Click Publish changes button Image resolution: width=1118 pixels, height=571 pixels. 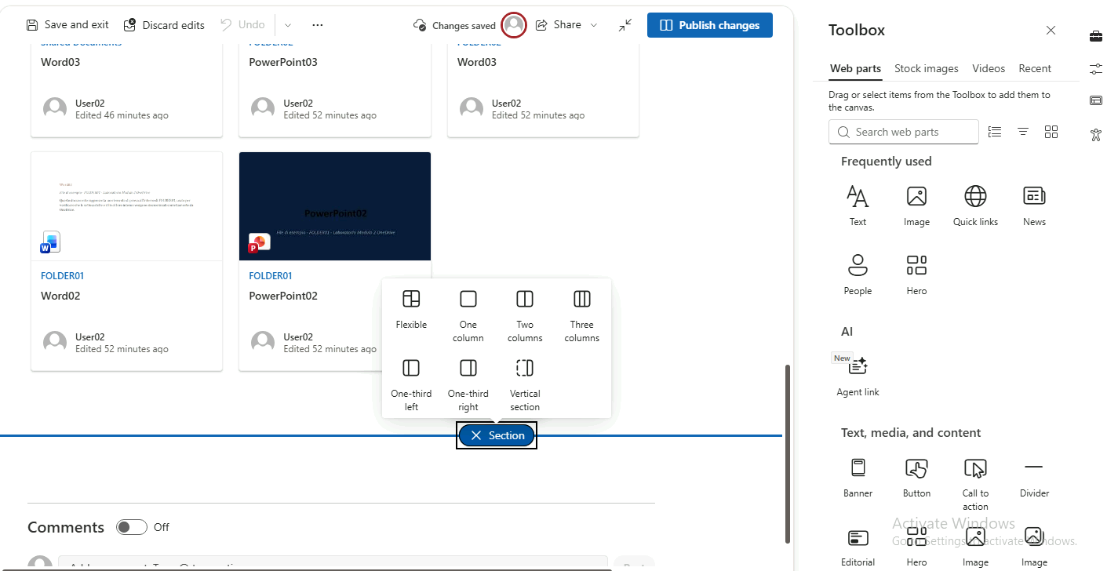pyautogui.click(x=710, y=25)
